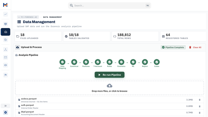Click the Data Management list icon

tap(19, 22)
